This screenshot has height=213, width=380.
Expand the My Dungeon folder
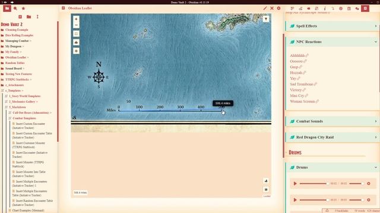coord(13,46)
